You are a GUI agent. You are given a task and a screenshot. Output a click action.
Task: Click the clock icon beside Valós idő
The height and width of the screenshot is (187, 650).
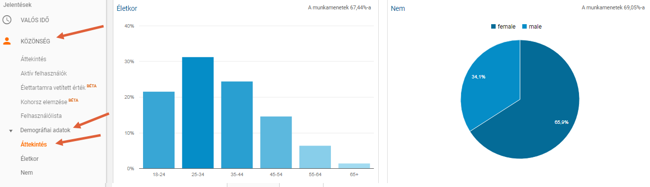[7, 20]
